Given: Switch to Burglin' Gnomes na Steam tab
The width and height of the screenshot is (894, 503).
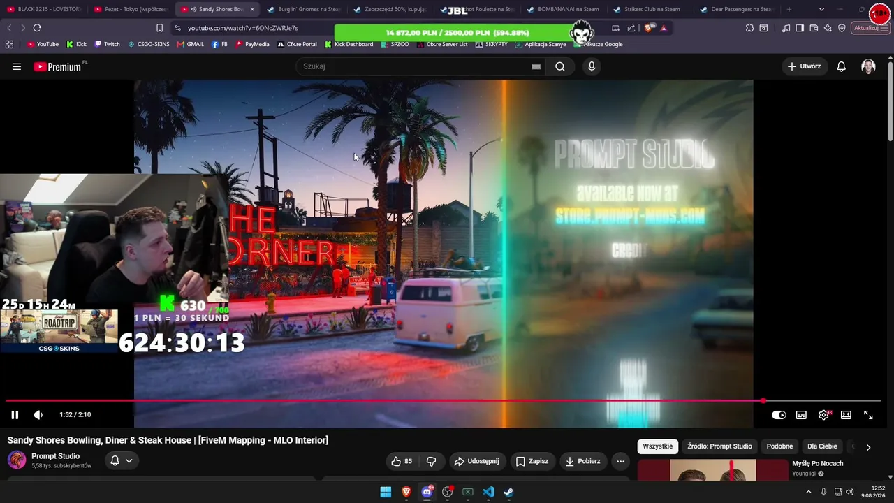Looking at the screenshot, I should coord(304,10).
